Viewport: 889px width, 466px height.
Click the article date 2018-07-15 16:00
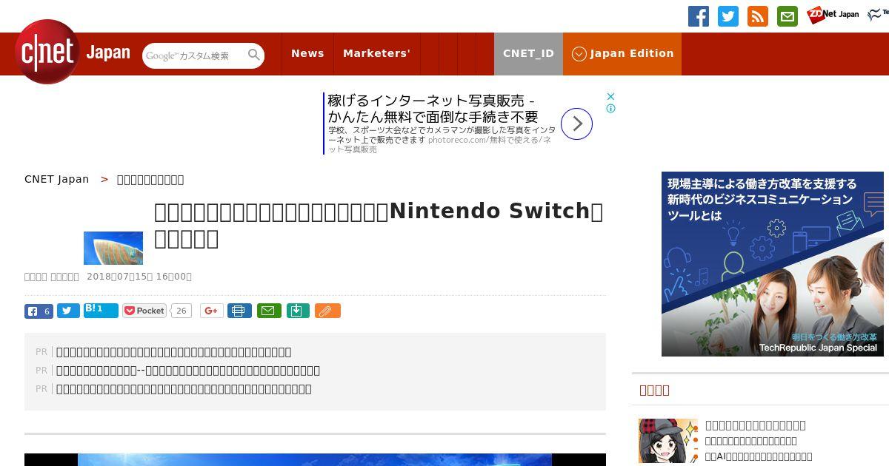coord(139,277)
